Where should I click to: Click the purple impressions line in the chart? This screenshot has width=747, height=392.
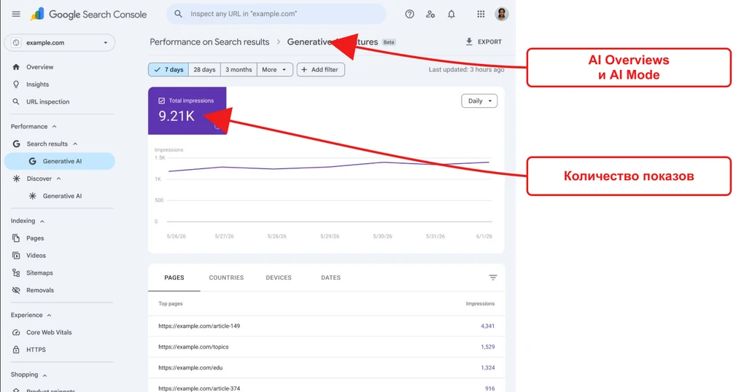329,167
